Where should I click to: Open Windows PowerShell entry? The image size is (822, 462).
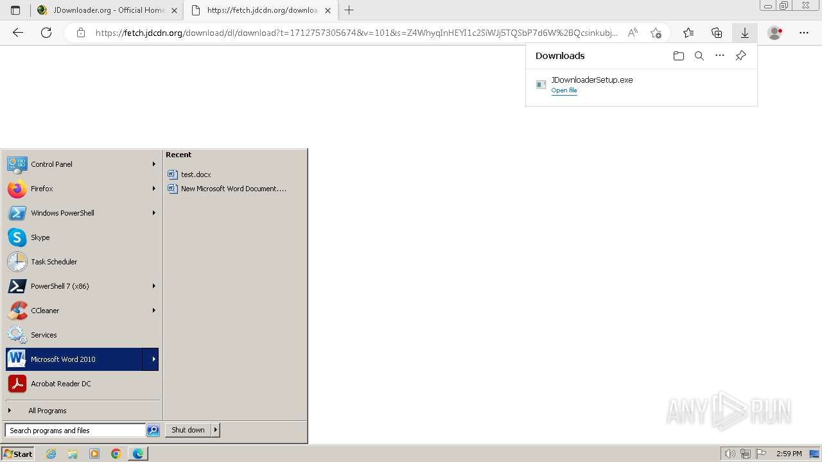tap(82, 213)
